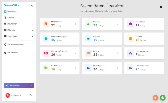Open the Dashboard chart icon in sidebar
168x103 pixels.
[5, 11]
